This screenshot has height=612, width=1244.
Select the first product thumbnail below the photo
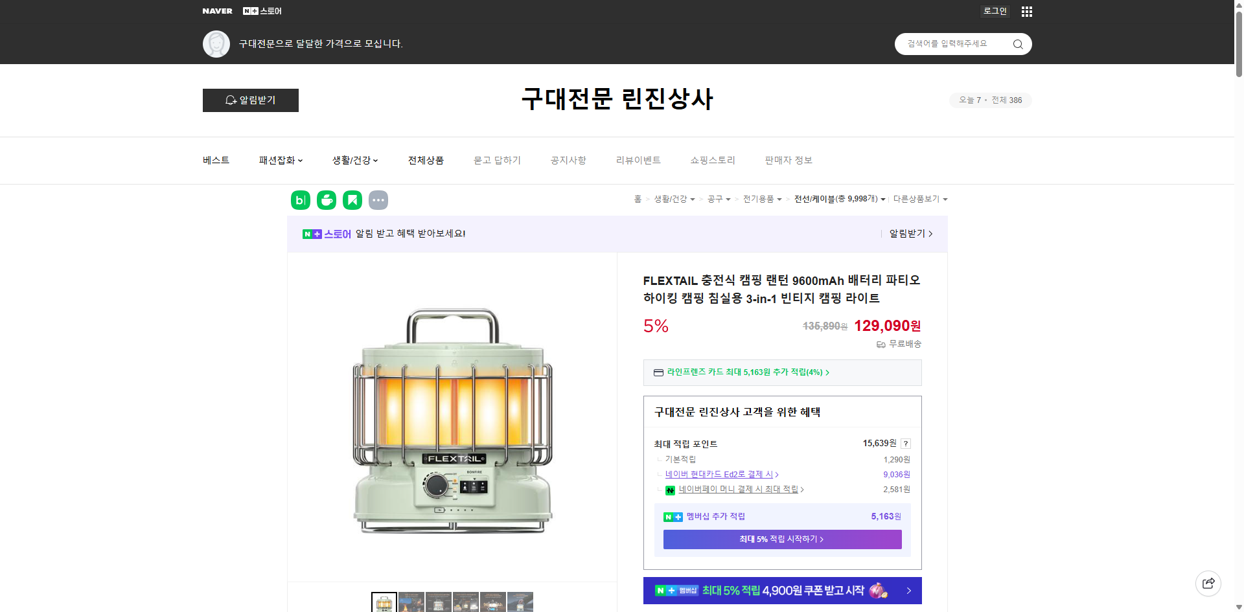(x=384, y=603)
